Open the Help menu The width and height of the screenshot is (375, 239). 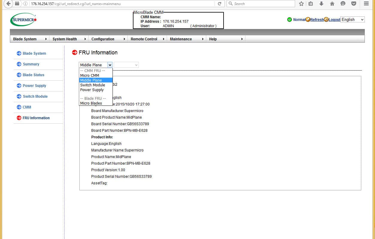pos(226,39)
